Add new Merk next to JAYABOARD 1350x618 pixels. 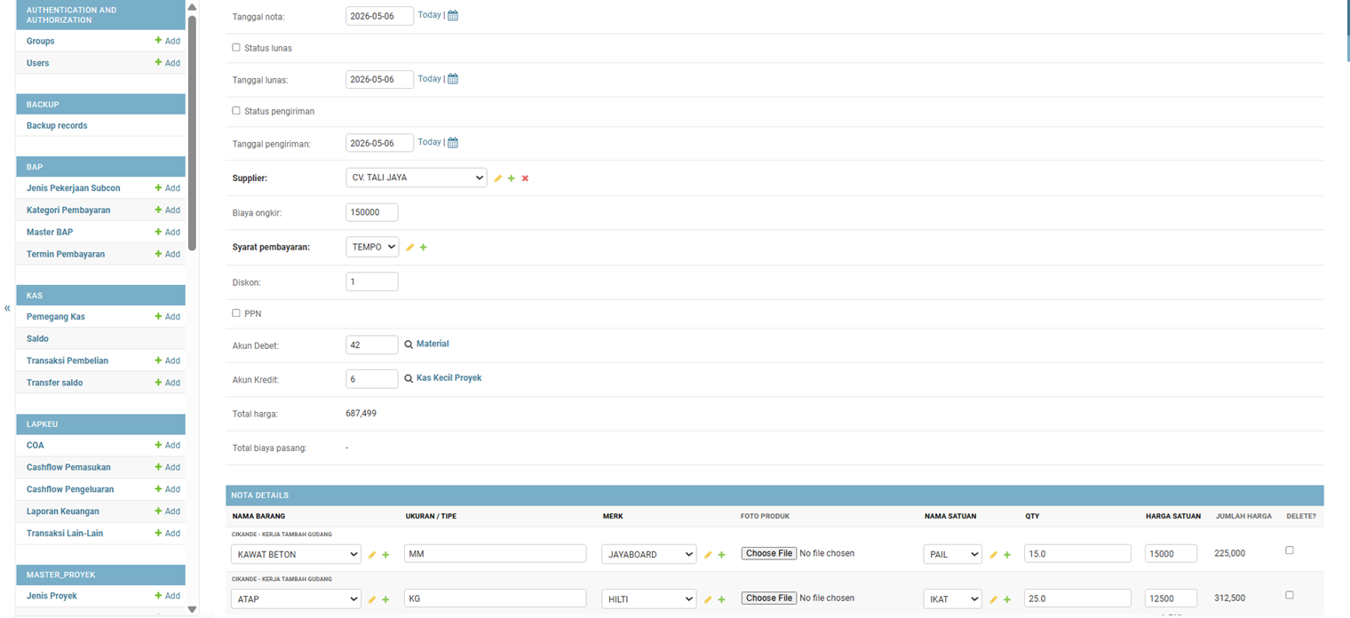721,555
